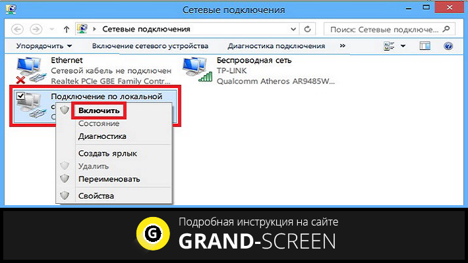Screen dimensions: 468x263
Task: Open Свойства from the context menu
Action: pyautogui.click(x=96, y=196)
